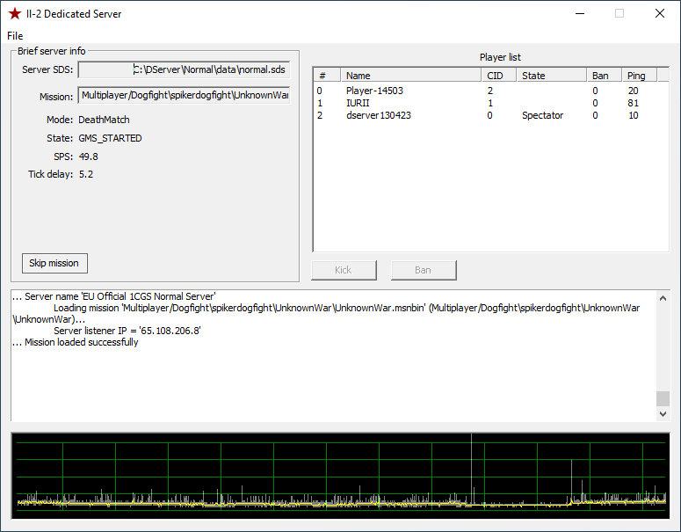Select player Player-14503 in list
The image size is (681, 532).
tap(491, 91)
